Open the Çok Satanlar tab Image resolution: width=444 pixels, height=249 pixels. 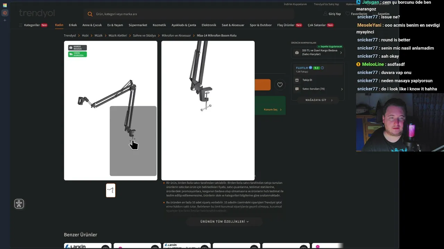point(321,25)
